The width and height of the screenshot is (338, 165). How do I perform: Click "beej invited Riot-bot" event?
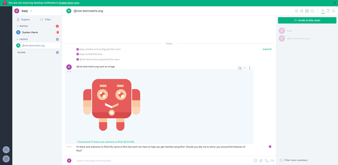pyautogui.click(x=91, y=54)
